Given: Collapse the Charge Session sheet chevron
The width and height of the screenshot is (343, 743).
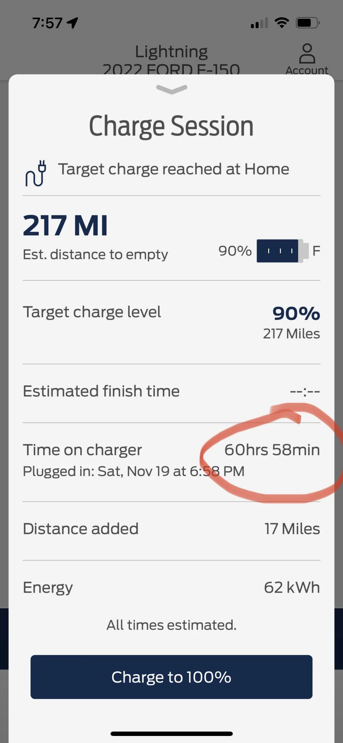Looking at the screenshot, I should (171, 89).
